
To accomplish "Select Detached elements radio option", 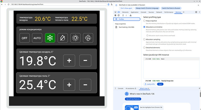I will (x=144, y=48).
